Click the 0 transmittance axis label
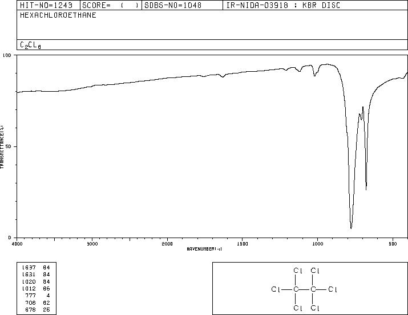408x315 pixels. (x=10, y=238)
